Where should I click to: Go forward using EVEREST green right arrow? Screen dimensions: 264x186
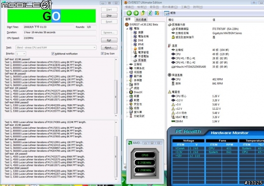[x=136, y=13]
